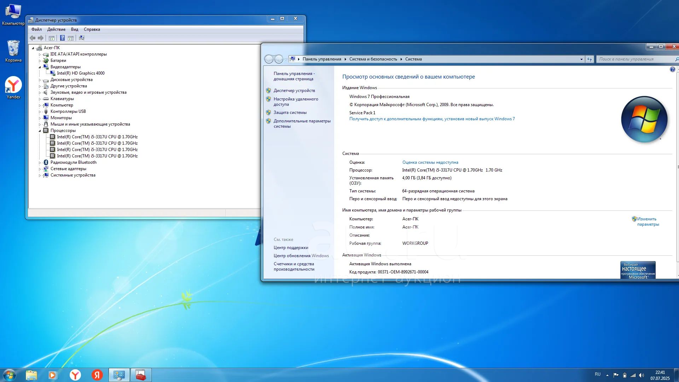
Task: Open Счетчики и средства производительности link
Action: [x=294, y=266]
